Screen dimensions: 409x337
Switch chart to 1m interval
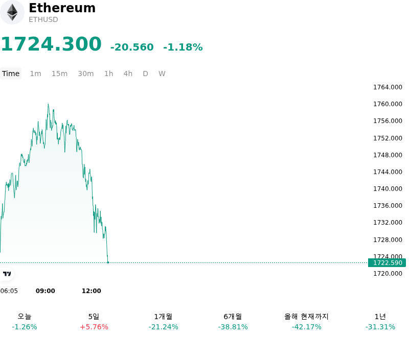pyautogui.click(x=35, y=74)
